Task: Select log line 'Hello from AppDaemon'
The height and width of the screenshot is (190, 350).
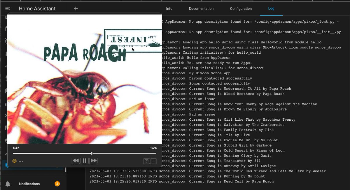Action: point(196,58)
